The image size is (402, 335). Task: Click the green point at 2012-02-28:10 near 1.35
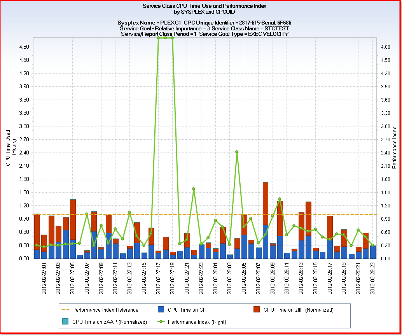[280, 199]
